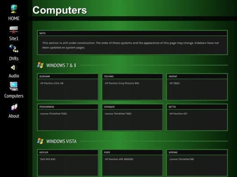Open the SPRING system card title
The image size is (237, 177).
point(173,153)
